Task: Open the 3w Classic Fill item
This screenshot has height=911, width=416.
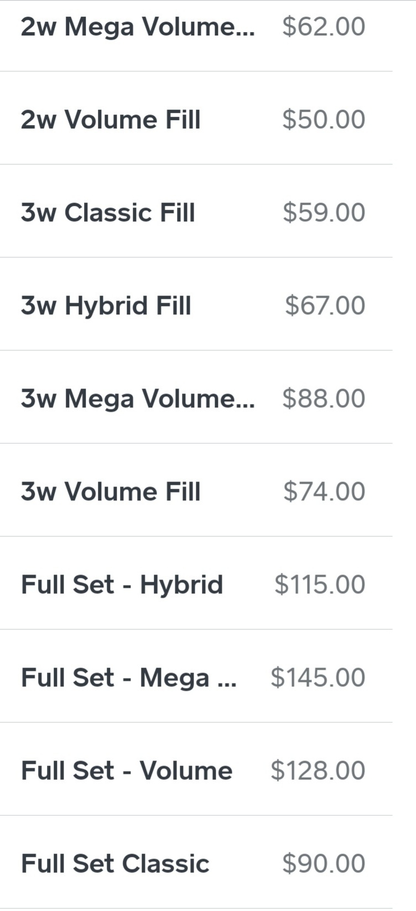Action: (108, 213)
